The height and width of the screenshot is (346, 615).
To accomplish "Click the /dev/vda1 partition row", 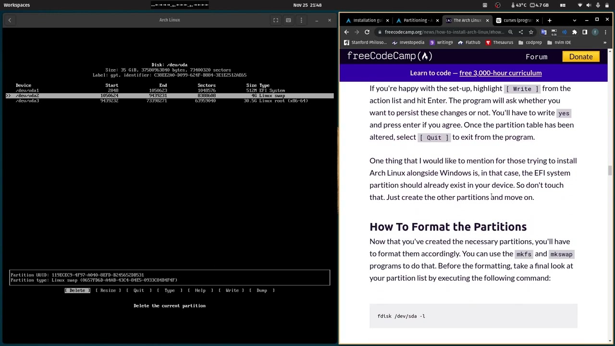I will [170, 90].
